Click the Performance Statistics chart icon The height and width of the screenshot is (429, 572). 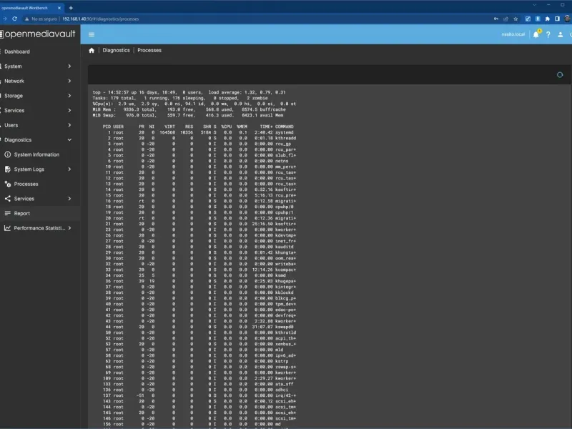(7, 228)
